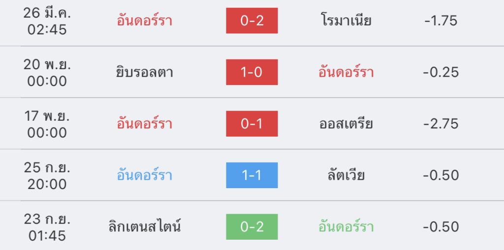This screenshot has height=250, width=504.
Task: Click red อันดอร์รา in the 26 มี.ค. row
Action: click(x=144, y=21)
